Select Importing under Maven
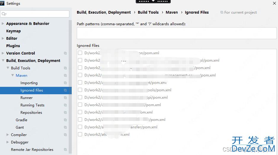This screenshot has height=155, width=278. click(x=29, y=83)
